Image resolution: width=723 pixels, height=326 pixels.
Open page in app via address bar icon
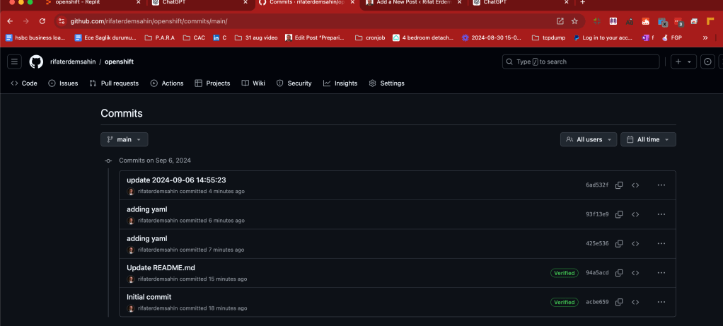pos(560,21)
